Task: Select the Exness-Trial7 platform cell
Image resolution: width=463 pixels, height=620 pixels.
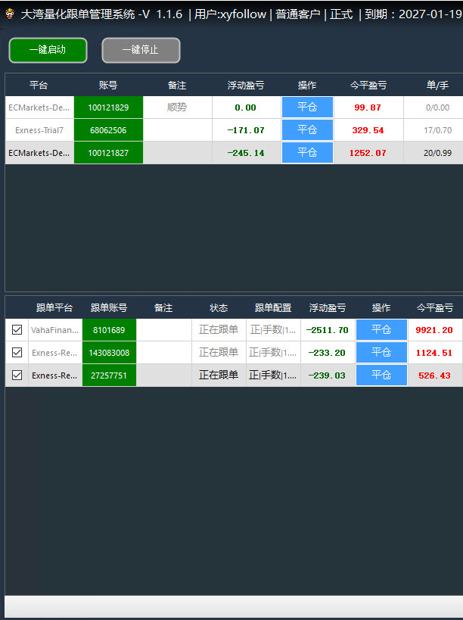Action: coord(39,130)
